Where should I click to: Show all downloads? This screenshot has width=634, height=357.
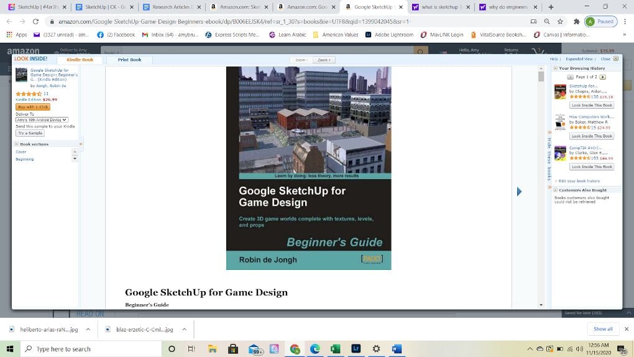click(x=603, y=329)
